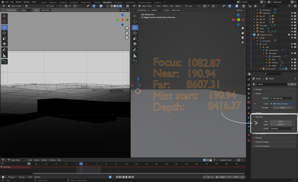298x182 pixels.
Task: Open the Modifiers wrench properties tab
Action: coord(248,118)
